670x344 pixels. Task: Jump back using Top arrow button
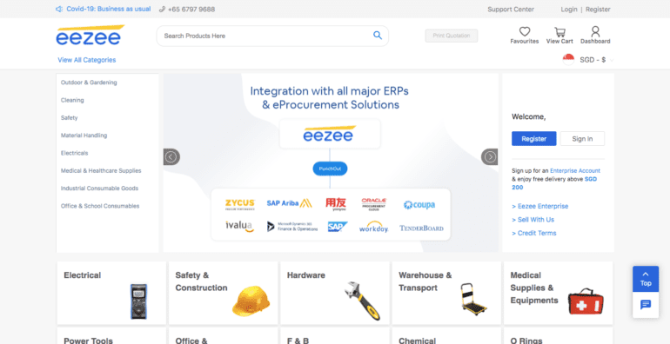646,279
